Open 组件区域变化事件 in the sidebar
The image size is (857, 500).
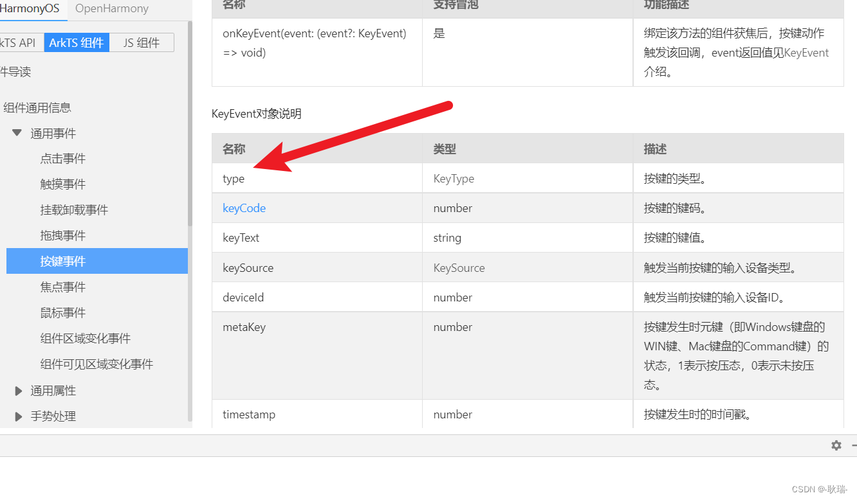85,339
